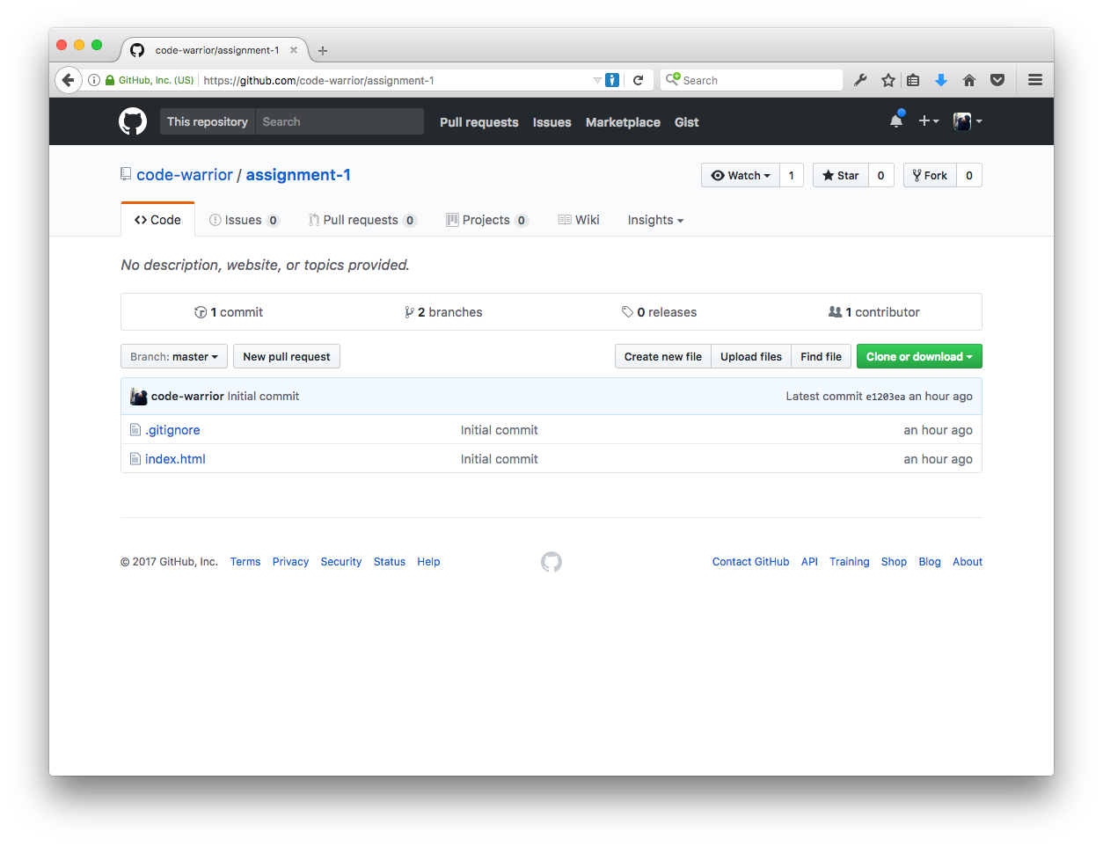Star the repository
This screenshot has height=846, width=1103.
coord(841,176)
